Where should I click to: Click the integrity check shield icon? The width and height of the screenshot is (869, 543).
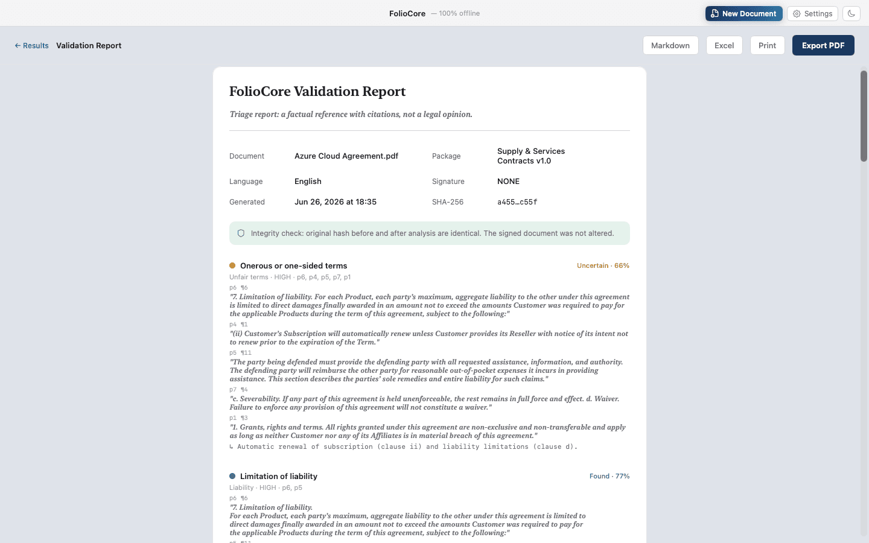click(x=241, y=233)
